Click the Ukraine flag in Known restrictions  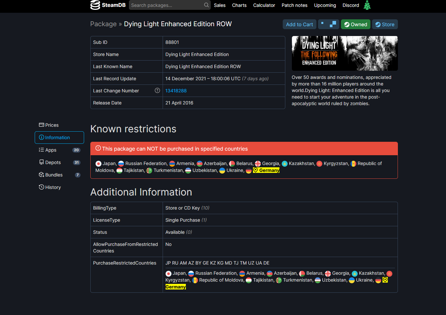pyautogui.click(x=222, y=171)
